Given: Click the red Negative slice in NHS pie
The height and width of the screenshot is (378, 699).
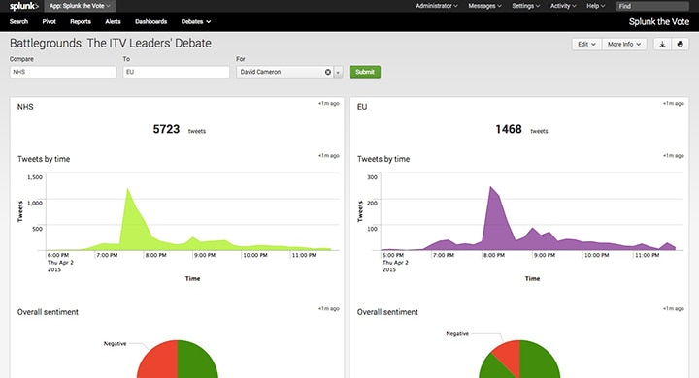Looking at the screenshot, I should (158, 362).
